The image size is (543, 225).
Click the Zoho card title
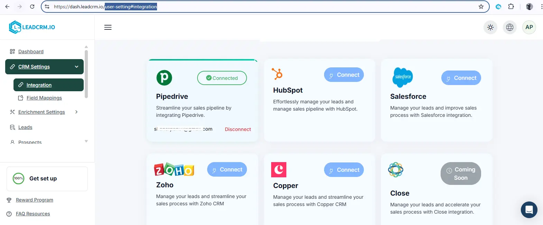pos(165,185)
